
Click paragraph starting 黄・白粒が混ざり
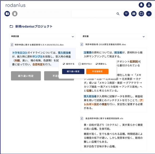click(113, 127)
